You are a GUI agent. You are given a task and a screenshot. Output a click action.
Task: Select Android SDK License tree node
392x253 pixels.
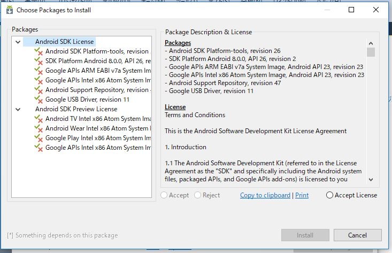(65, 42)
